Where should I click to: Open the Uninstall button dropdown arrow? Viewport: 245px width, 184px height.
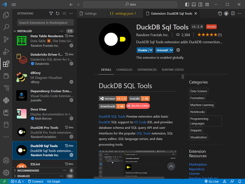point(171,50)
